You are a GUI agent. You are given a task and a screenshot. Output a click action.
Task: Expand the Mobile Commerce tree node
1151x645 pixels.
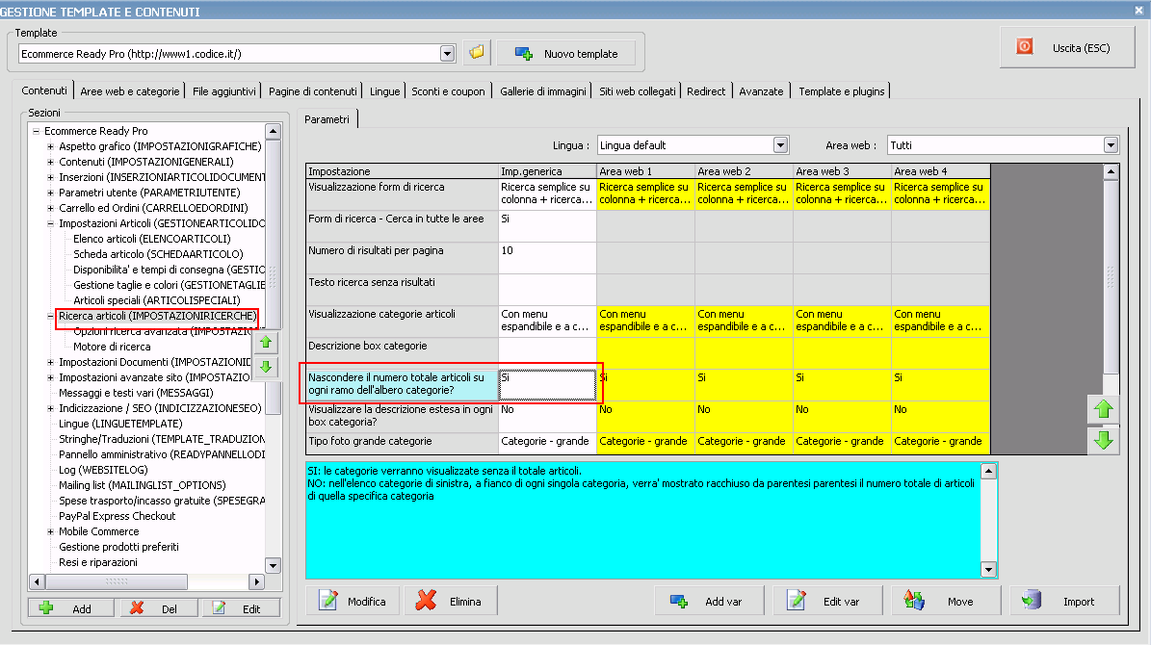(51, 531)
